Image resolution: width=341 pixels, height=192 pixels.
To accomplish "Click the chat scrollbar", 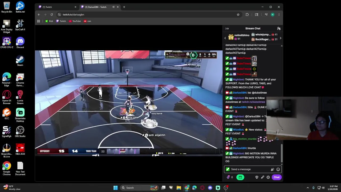I will [282, 153].
